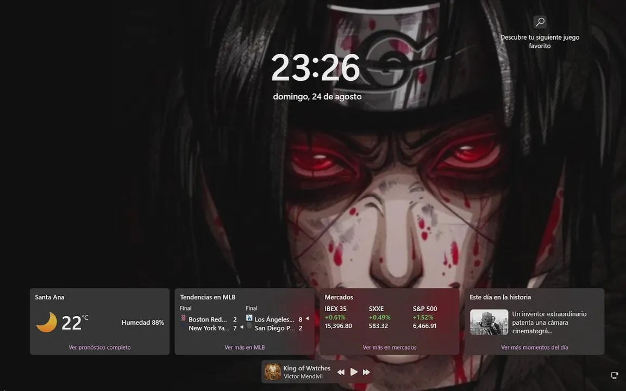Click the date 'domingo, 24 de agosto'
Image resolution: width=626 pixels, height=391 pixels.
(x=317, y=97)
